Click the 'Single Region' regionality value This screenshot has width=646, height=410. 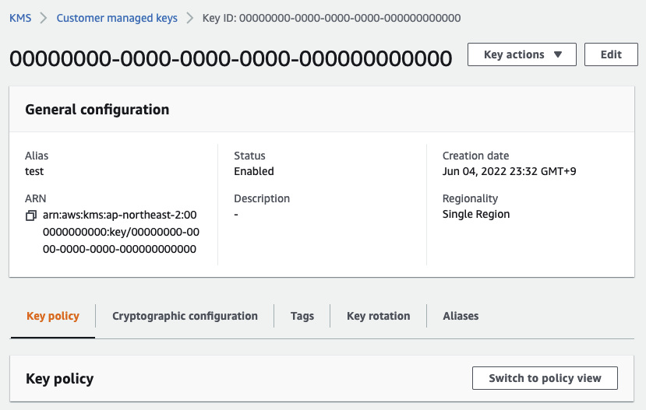coord(476,214)
